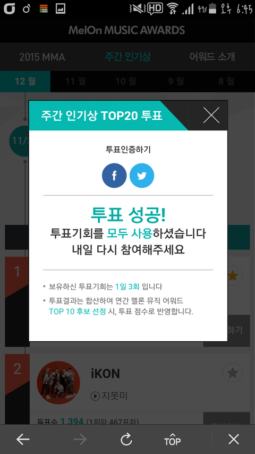Share vote on Facebook

(114, 176)
